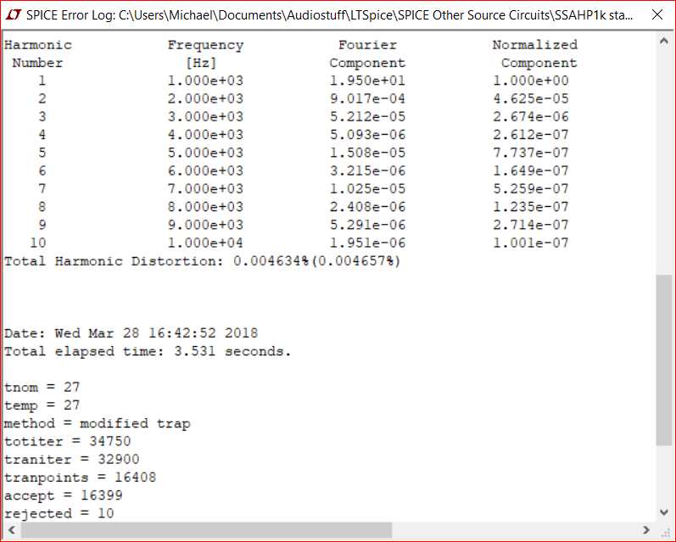This screenshot has width=676, height=542.
Task: Click Fourier component value 5.212e-05
Action: pyautogui.click(x=367, y=117)
